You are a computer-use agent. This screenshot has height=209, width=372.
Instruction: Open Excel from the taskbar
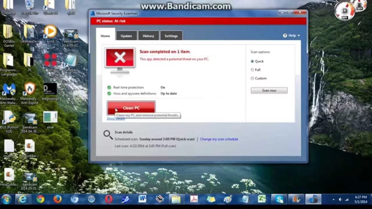[262, 199]
